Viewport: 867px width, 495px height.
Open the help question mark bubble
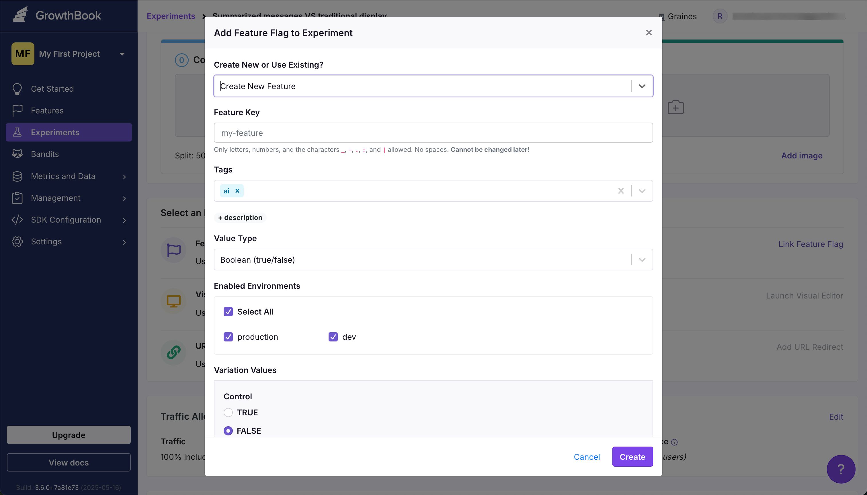click(x=841, y=469)
